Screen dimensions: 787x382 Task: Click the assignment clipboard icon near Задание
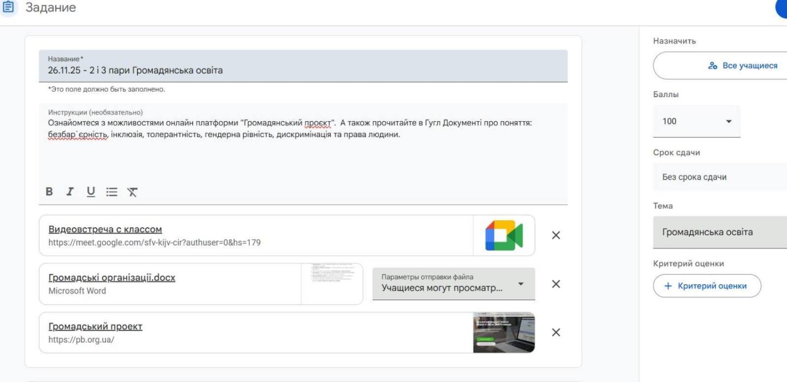(8, 8)
